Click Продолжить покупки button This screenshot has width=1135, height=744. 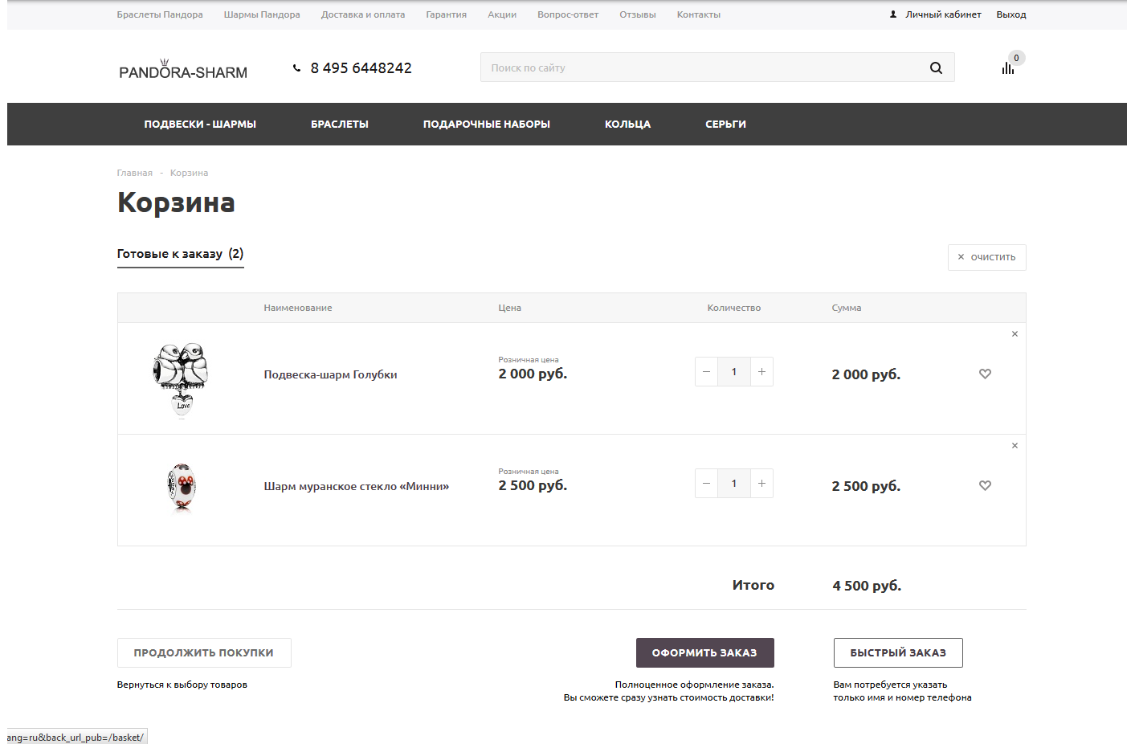pyautogui.click(x=204, y=652)
